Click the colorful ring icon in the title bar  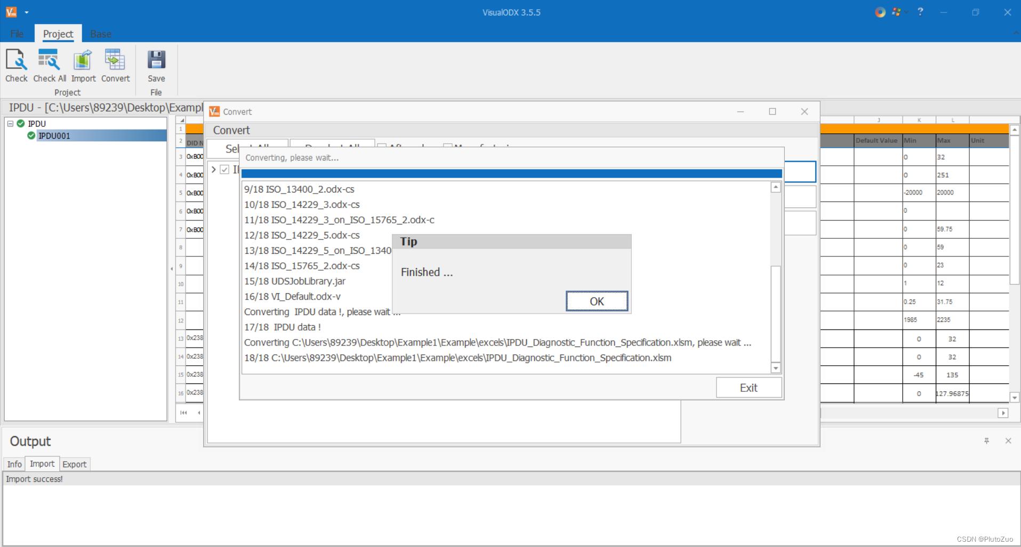pyautogui.click(x=880, y=12)
